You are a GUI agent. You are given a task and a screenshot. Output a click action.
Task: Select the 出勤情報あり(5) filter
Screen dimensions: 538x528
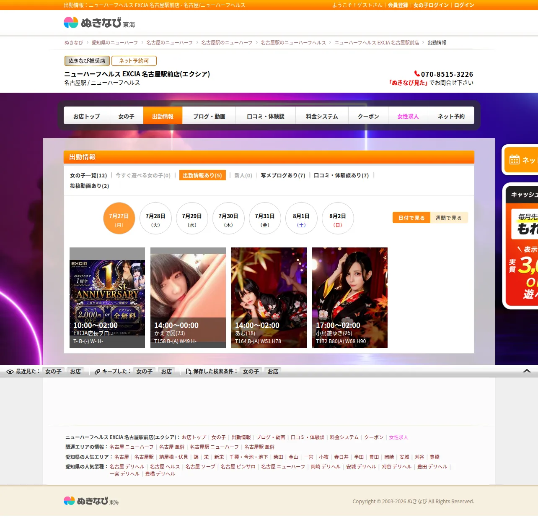[202, 175]
